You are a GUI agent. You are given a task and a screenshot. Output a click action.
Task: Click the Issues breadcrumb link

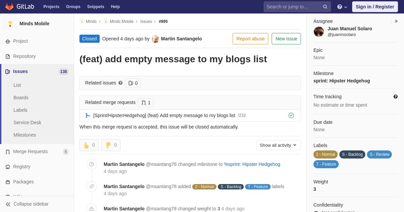click(146, 22)
